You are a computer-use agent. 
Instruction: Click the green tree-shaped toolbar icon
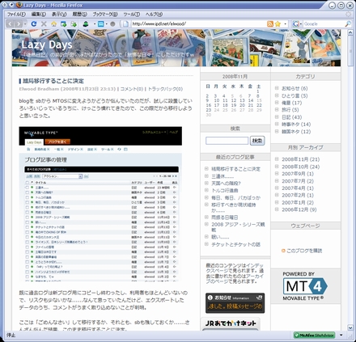pos(86,24)
